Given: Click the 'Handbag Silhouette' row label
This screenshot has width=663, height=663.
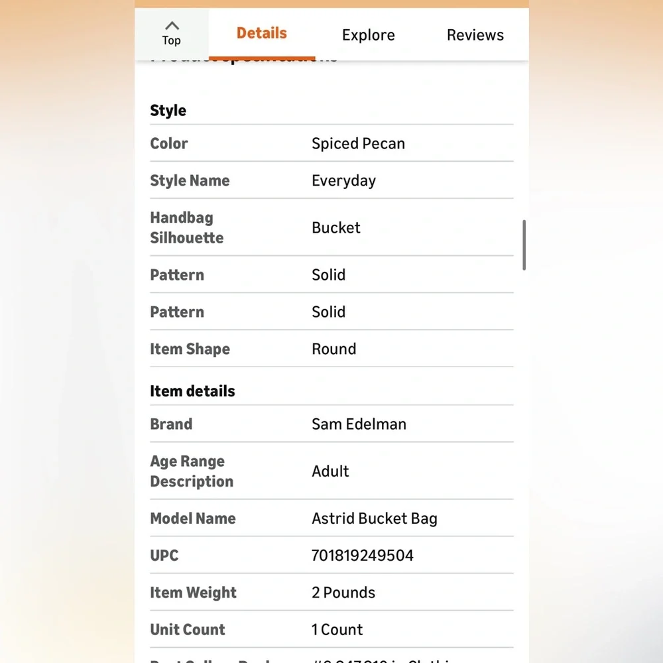Looking at the screenshot, I should click(x=187, y=228).
